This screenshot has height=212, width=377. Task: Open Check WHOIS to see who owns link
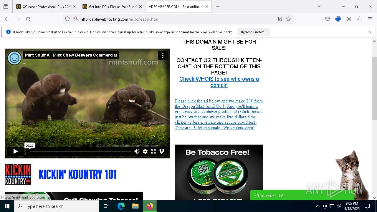pyautogui.click(x=219, y=82)
